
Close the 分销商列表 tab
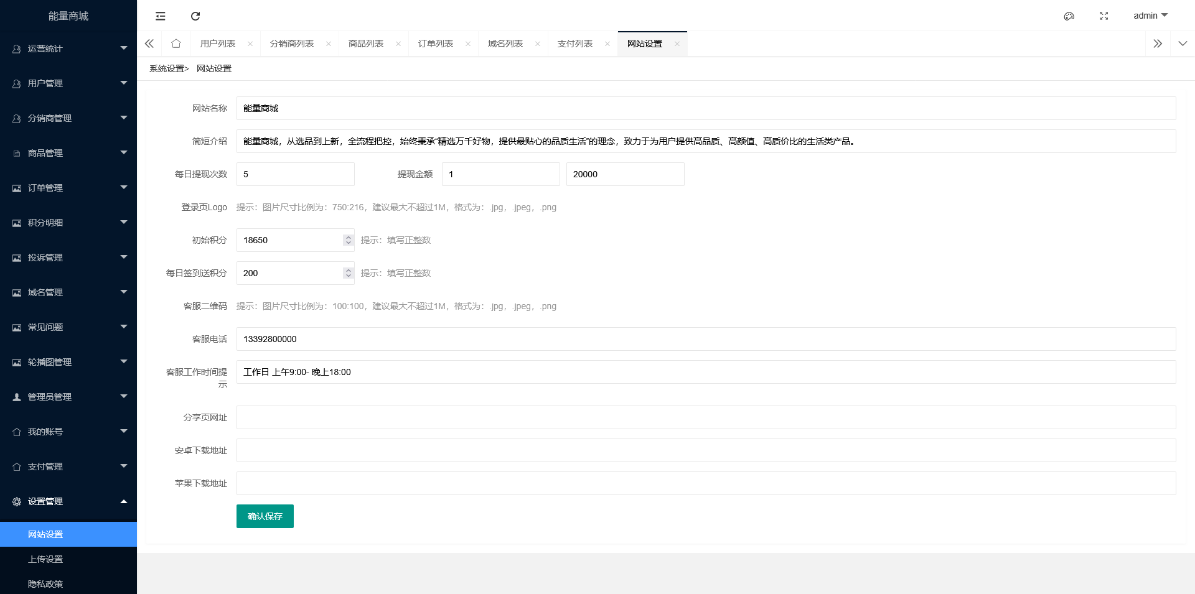tap(329, 44)
